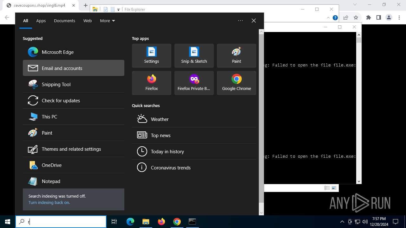406x228 pixels.
Task: Open Firefox from the taskbar
Action: [161, 222]
